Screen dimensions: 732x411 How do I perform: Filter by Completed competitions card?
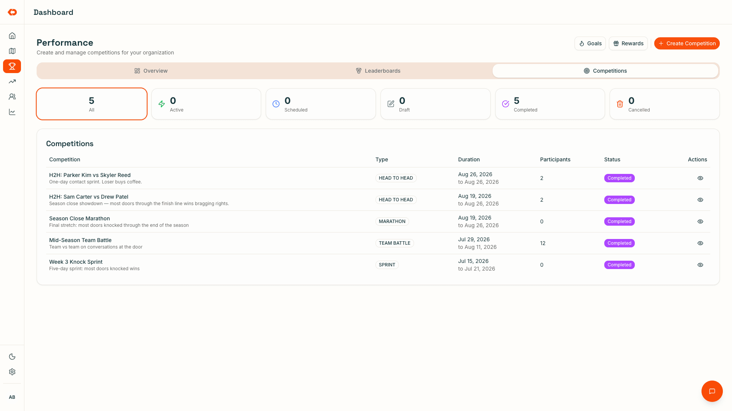tap(550, 104)
